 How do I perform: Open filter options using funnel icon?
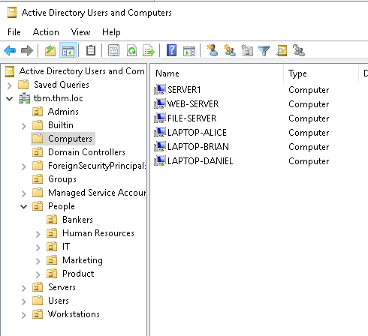point(264,51)
